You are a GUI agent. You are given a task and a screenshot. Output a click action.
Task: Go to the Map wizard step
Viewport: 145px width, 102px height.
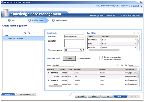(13, 20)
